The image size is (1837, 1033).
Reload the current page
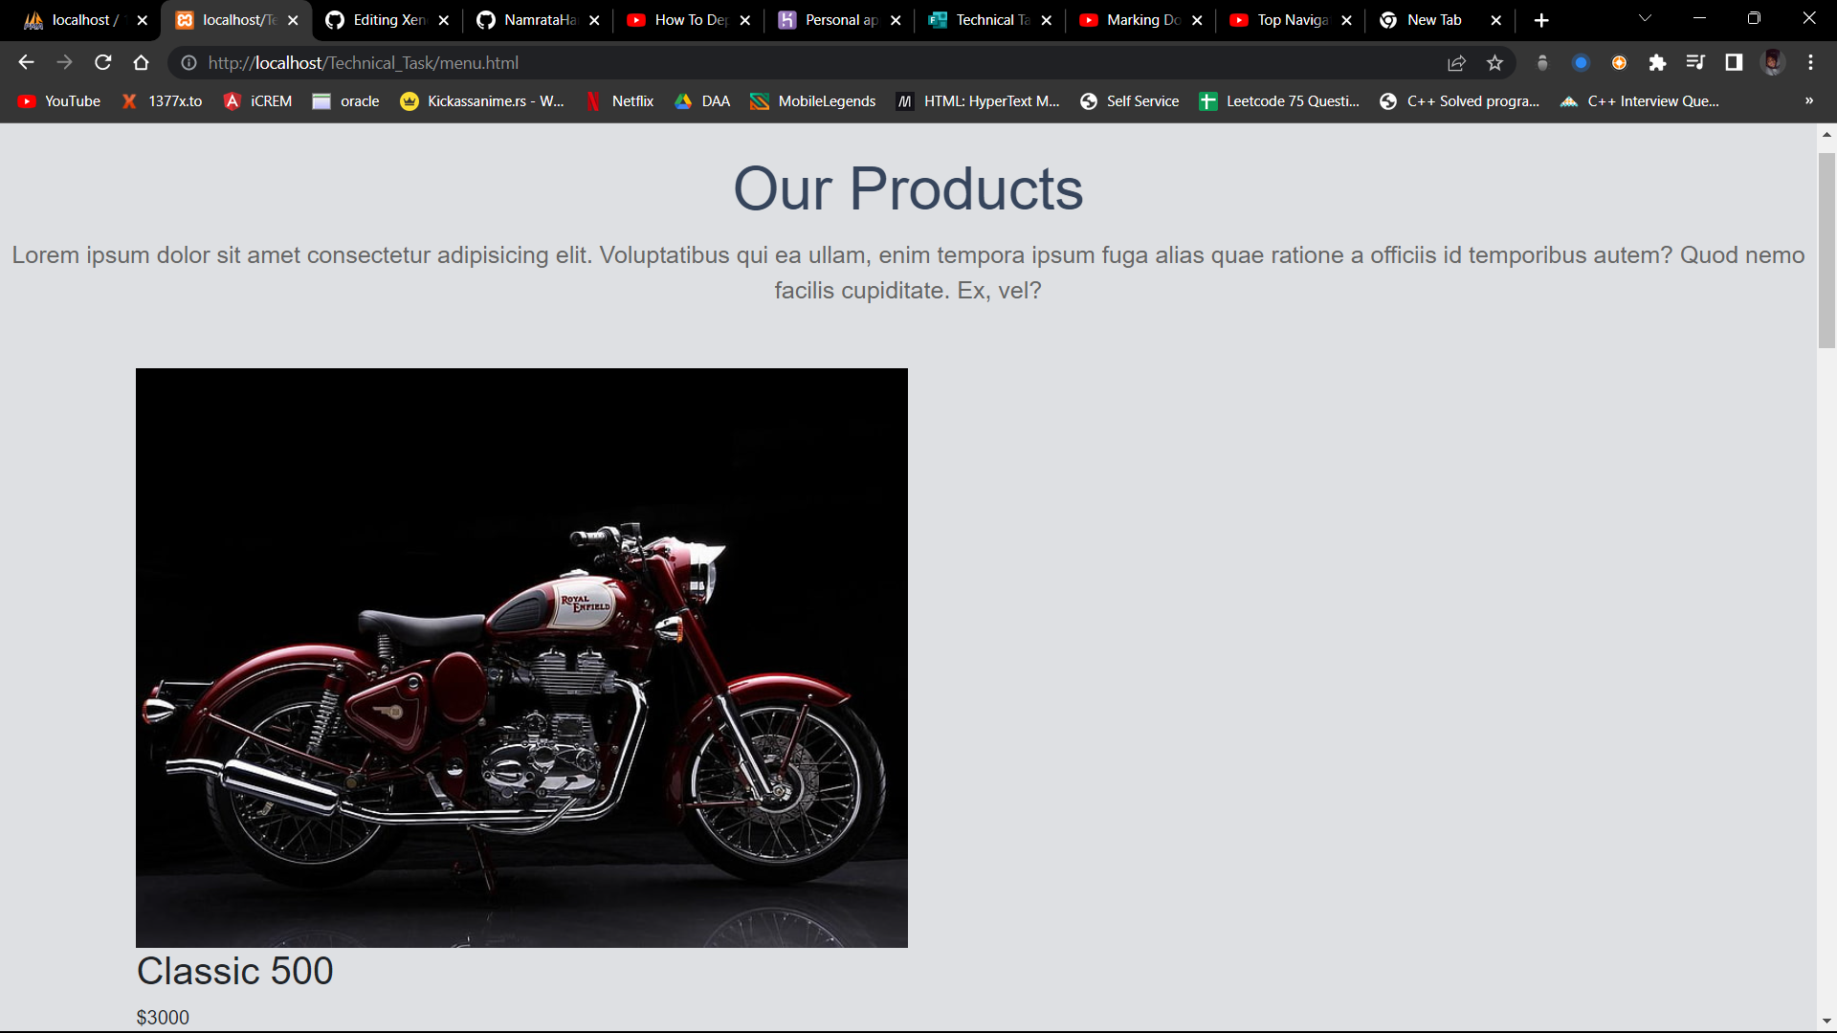click(x=102, y=62)
